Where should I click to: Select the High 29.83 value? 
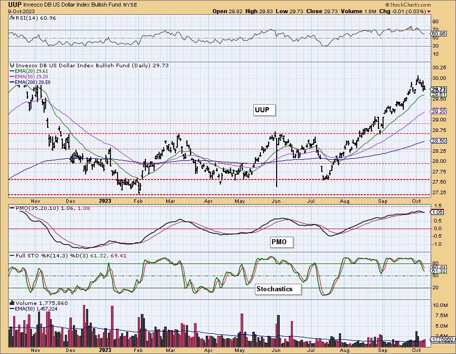(259, 11)
